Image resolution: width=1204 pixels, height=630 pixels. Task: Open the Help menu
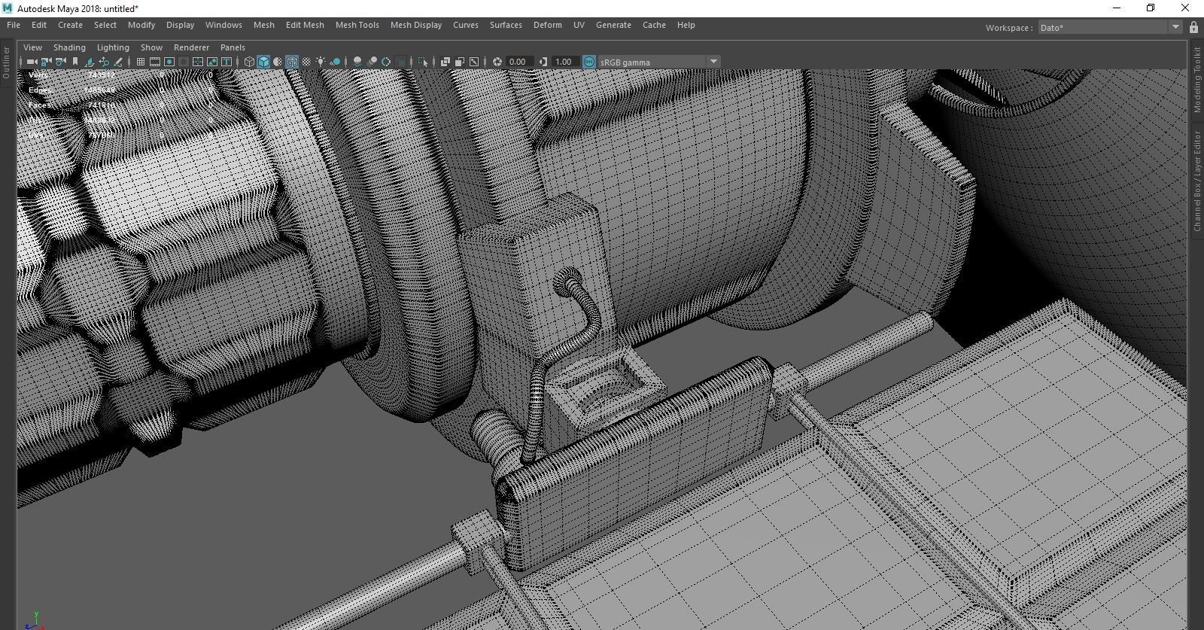click(x=686, y=25)
